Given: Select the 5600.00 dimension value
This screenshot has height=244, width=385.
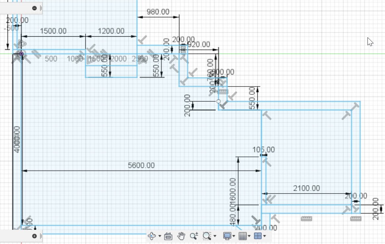Looking at the screenshot, I should click(141, 165).
